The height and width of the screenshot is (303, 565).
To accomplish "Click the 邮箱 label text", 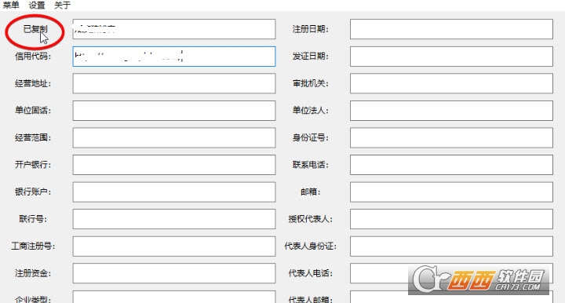I will click(x=310, y=192).
